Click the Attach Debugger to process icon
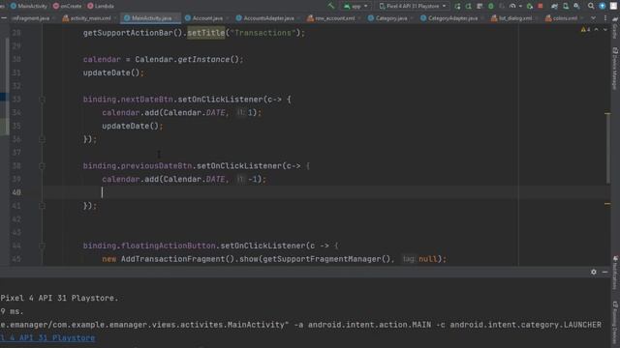The image size is (620, 348). pyautogui.click(x=530, y=6)
